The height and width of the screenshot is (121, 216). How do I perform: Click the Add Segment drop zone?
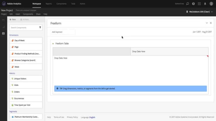tap(63, 32)
